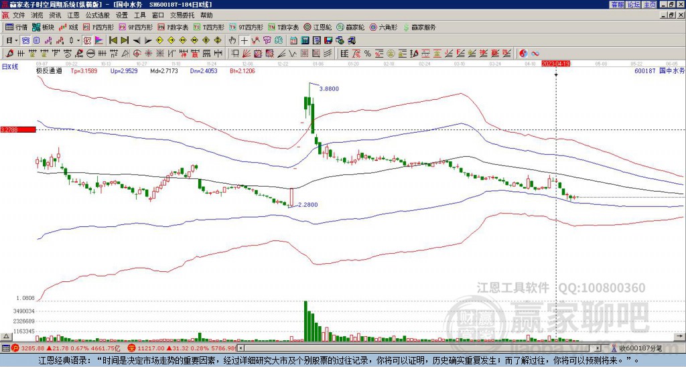The height and width of the screenshot is (367, 686).
Task: Go to 主页 homepage button
Action: (650, 5)
